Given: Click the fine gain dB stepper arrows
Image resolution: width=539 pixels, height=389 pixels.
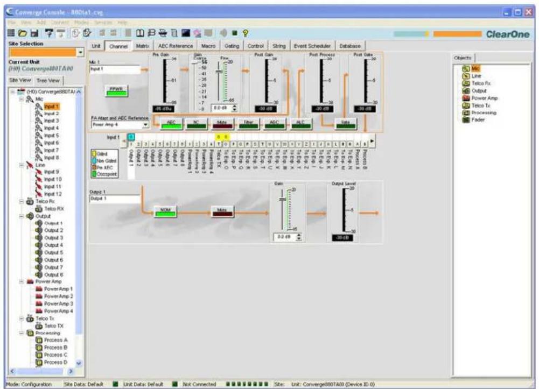Looking at the screenshot, I should coord(235,108).
